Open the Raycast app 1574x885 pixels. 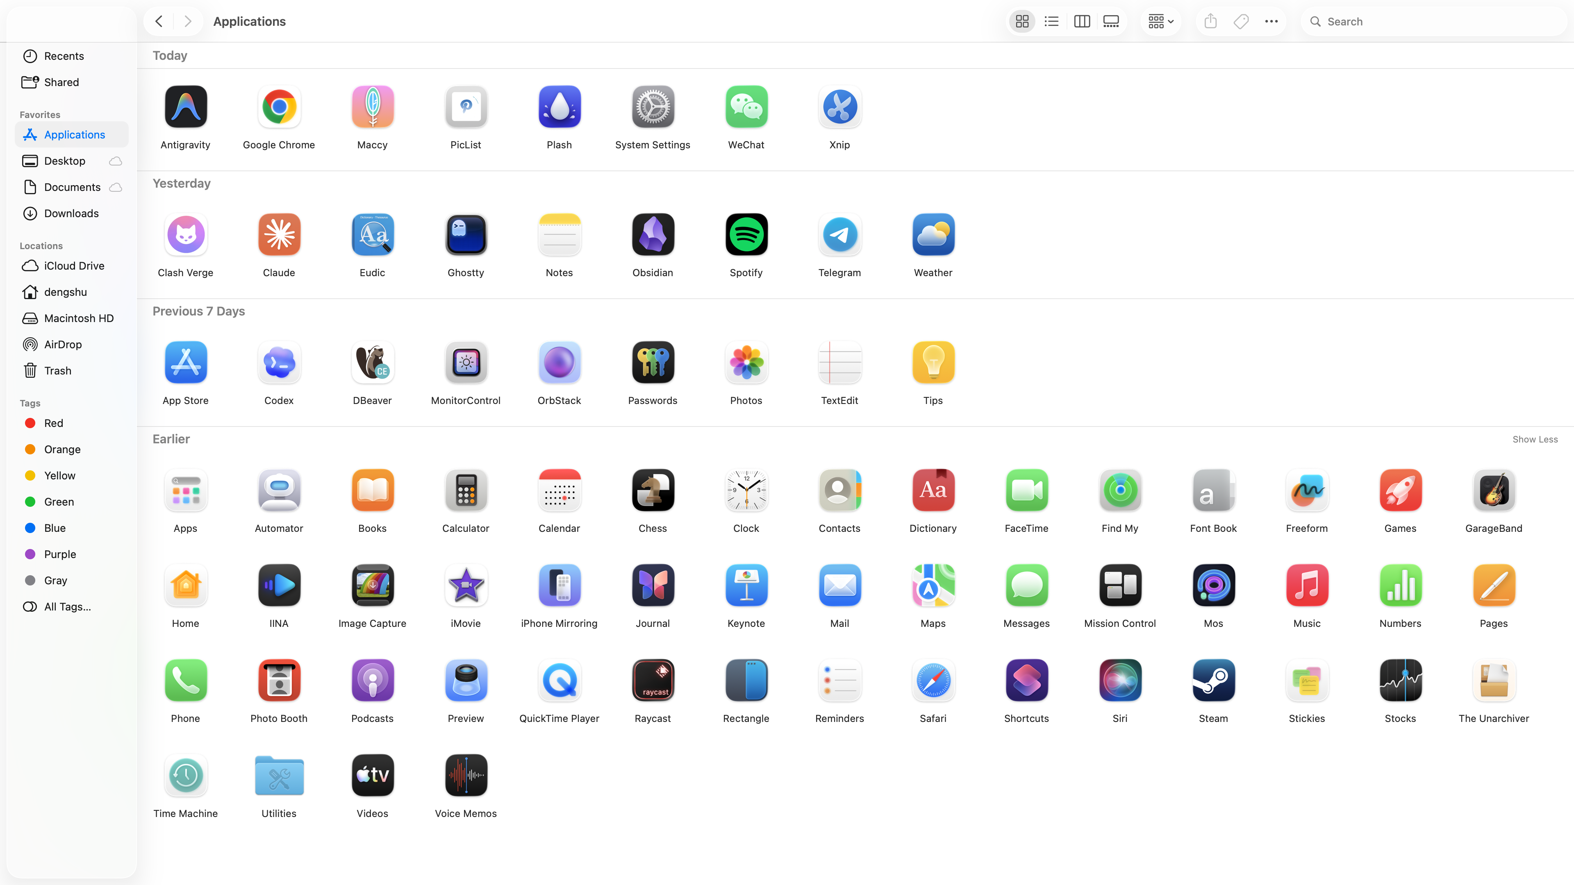[653, 681]
